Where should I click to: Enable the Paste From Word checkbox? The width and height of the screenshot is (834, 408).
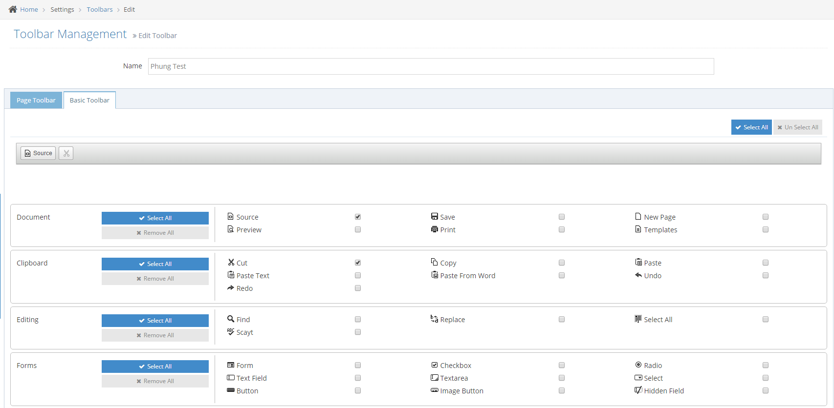pyautogui.click(x=562, y=275)
